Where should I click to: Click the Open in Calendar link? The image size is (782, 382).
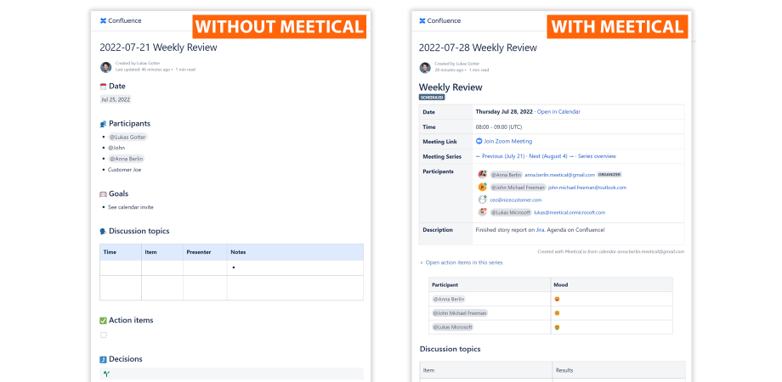558,112
